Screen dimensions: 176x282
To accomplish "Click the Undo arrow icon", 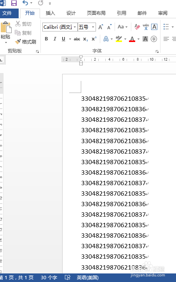I will click(x=25, y=3).
